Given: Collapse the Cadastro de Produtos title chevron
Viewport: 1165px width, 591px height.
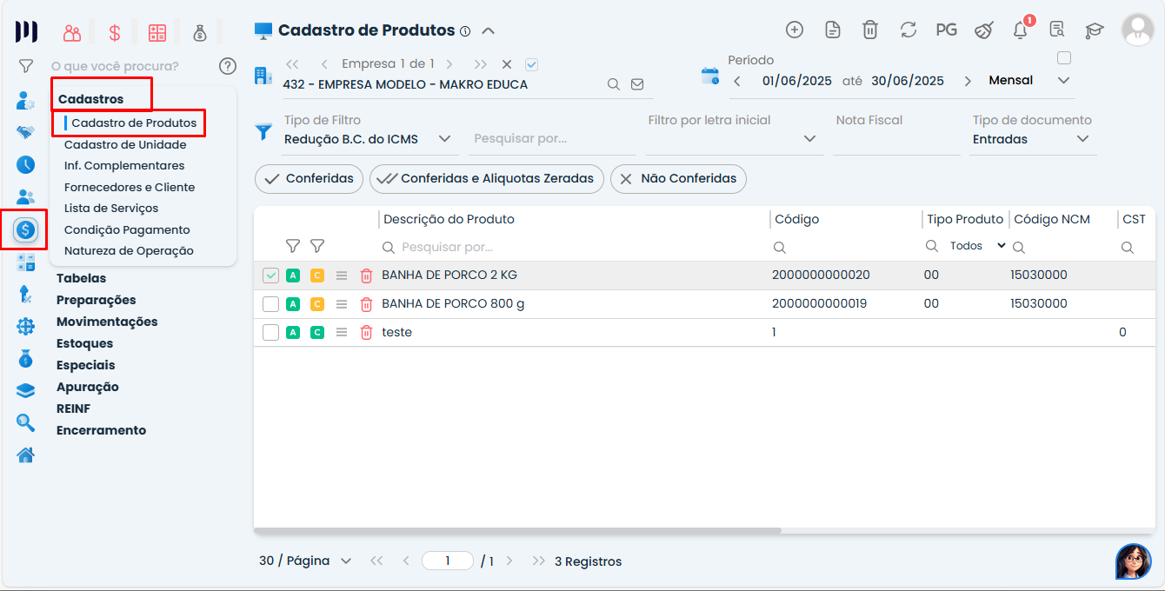Looking at the screenshot, I should 489,31.
